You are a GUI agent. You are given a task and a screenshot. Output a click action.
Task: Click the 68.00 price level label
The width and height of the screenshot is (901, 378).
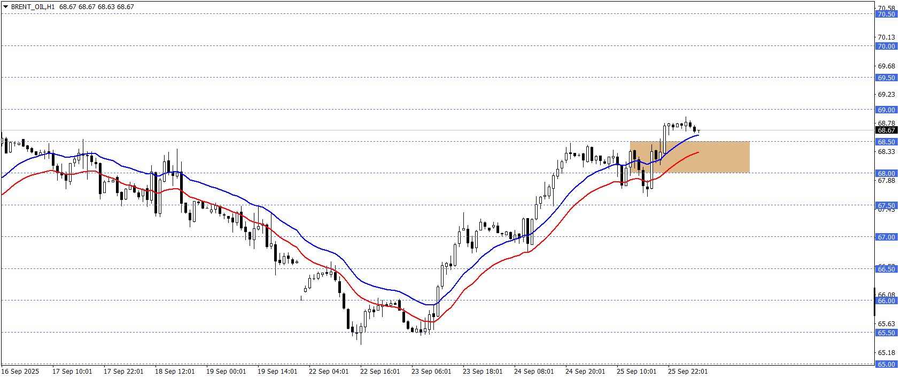tap(887, 173)
